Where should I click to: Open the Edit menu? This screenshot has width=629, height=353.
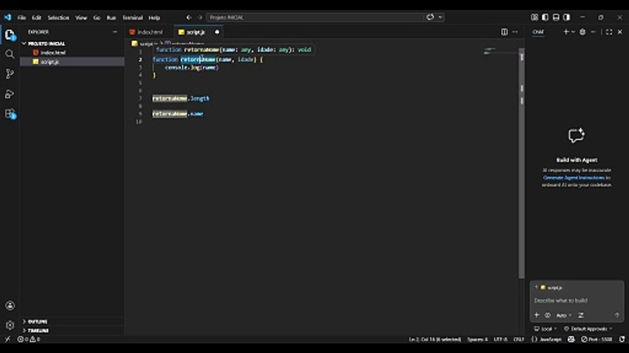coord(36,18)
